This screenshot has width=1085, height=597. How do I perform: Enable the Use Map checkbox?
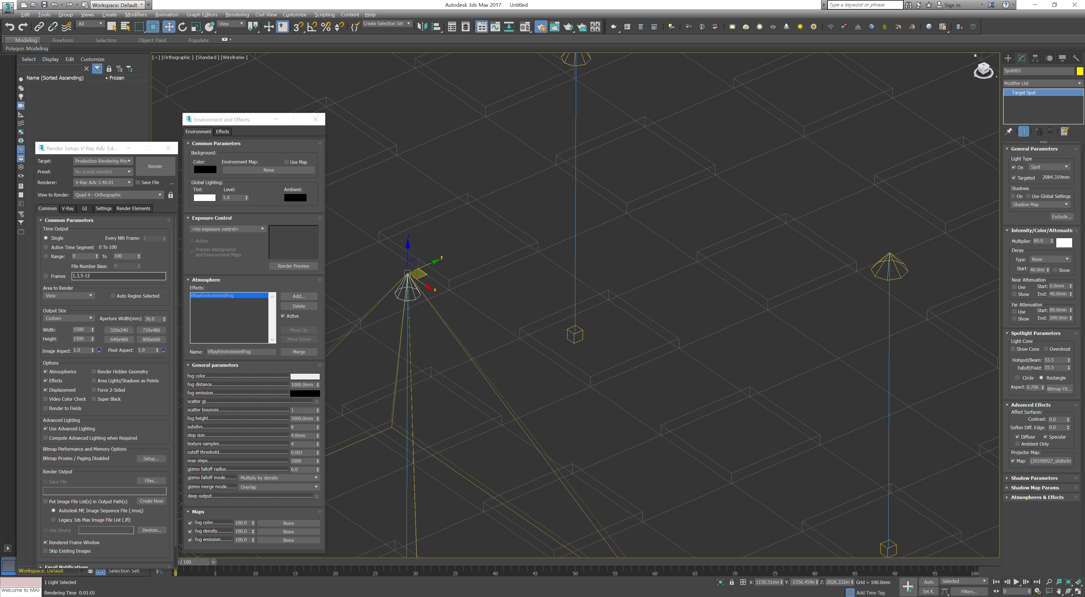pyautogui.click(x=287, y=162)
